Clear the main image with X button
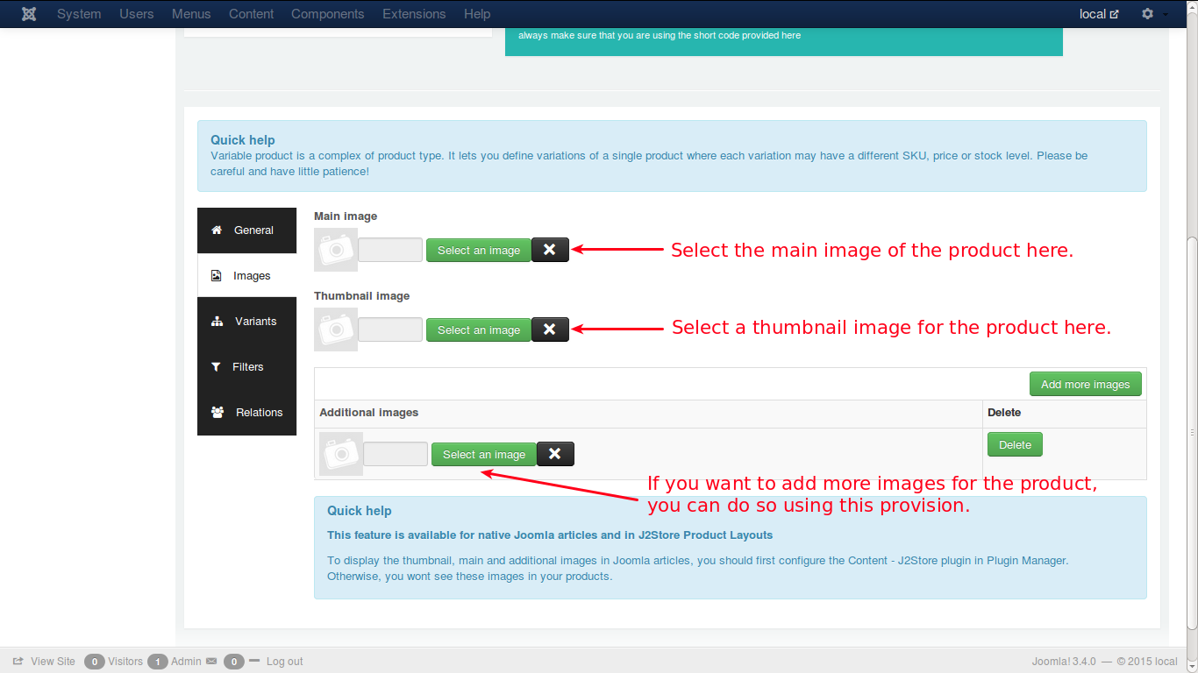1198x673 pixels. pos(550,250)
